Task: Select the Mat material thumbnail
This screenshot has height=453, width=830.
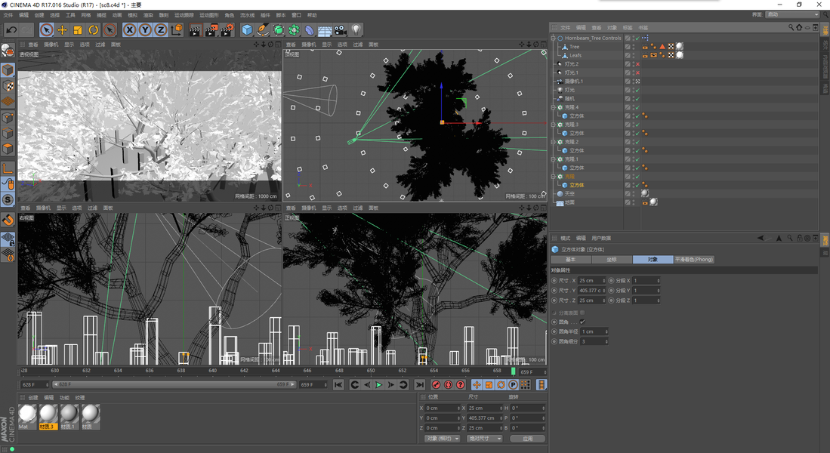Action: coord(27,417)
